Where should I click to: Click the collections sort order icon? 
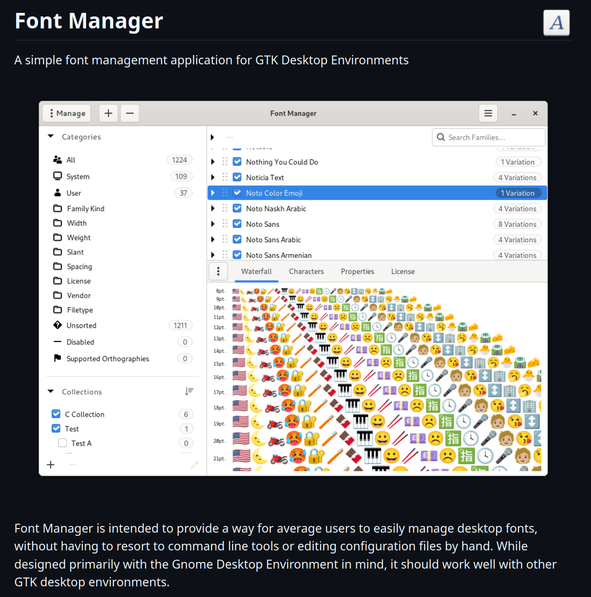[189, 391]
